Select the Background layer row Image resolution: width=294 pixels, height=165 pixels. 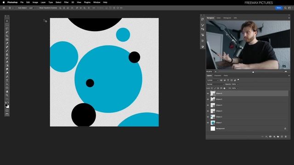(247, 128)
